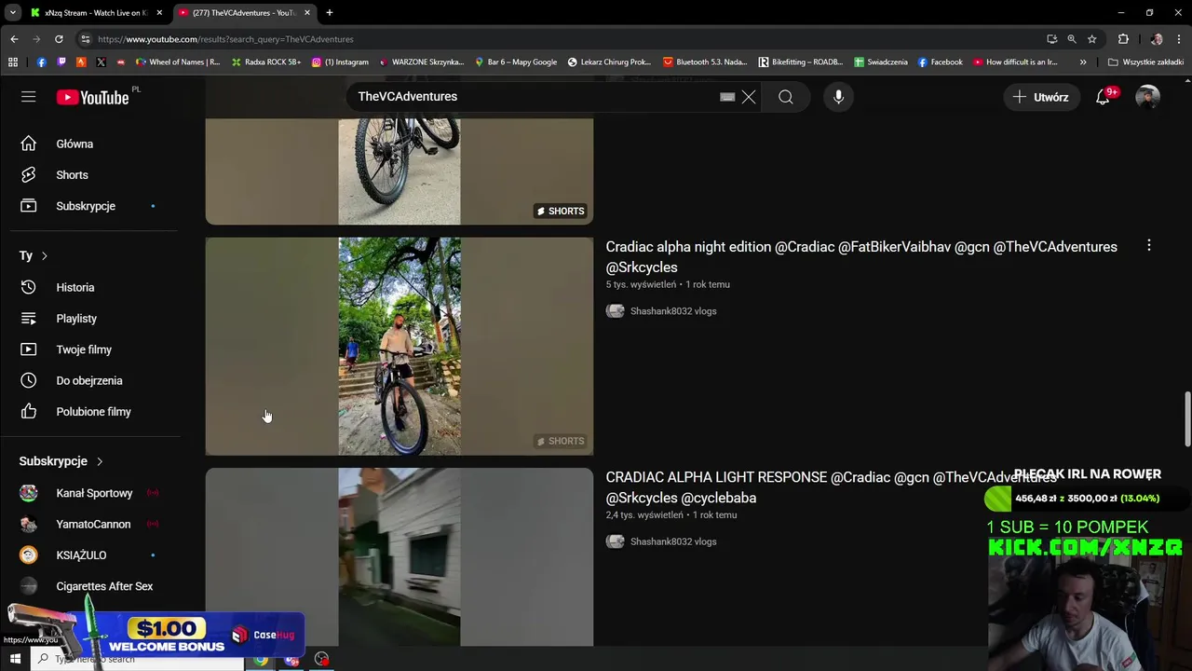Open the Instagram bookmark
1192x671 pixels.
click(340, 62)
